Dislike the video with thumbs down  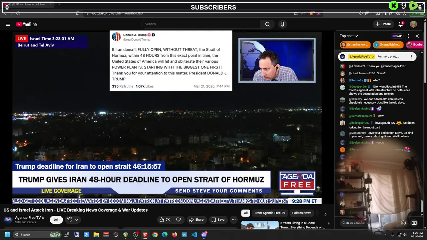coord(178,220)
